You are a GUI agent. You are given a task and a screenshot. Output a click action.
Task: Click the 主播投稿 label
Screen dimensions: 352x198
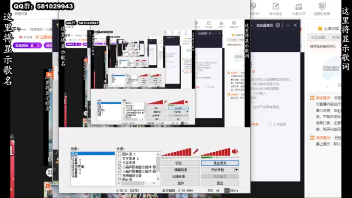(x=331, y=29)
